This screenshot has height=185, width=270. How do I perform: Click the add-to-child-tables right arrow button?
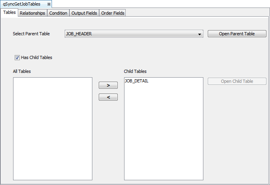(x=108, y=85)
